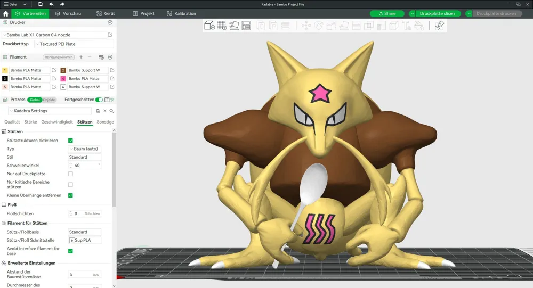The height and width of the screenshot is (288, 533).
Task: Toggle Avoid interface filament for base
Action: click(x=71, y=251)
